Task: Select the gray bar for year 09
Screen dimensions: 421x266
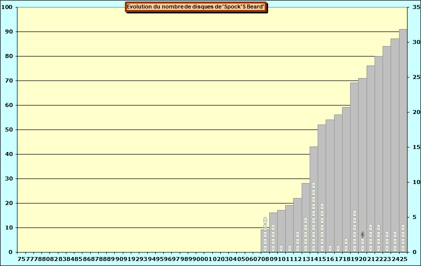Action: point(273,232)
